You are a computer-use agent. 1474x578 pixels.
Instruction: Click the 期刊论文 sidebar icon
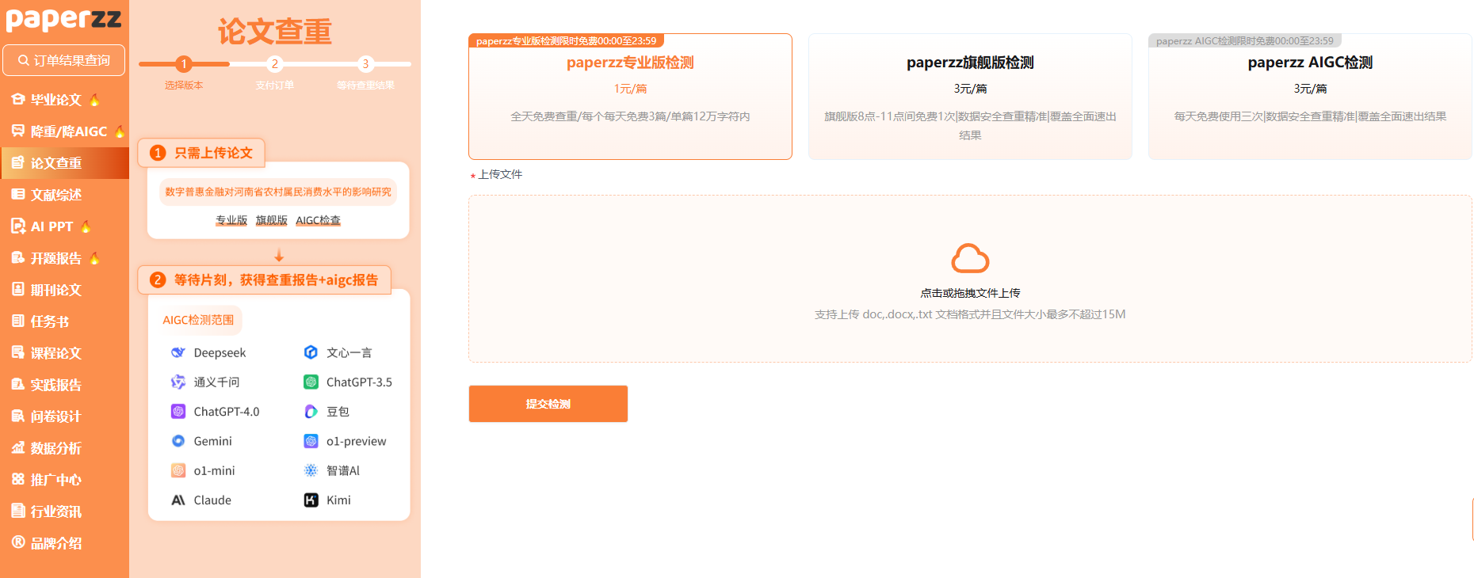pyautogui.click(x=18, y=289)
